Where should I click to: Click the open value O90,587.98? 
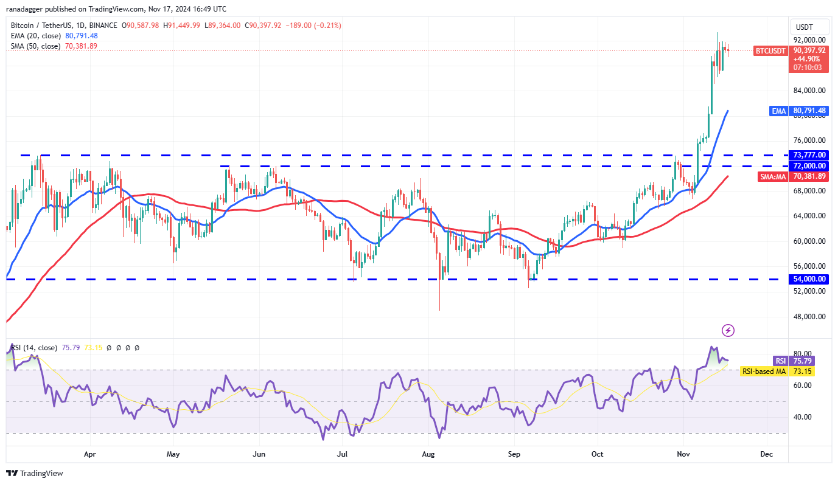click(141, 26)
